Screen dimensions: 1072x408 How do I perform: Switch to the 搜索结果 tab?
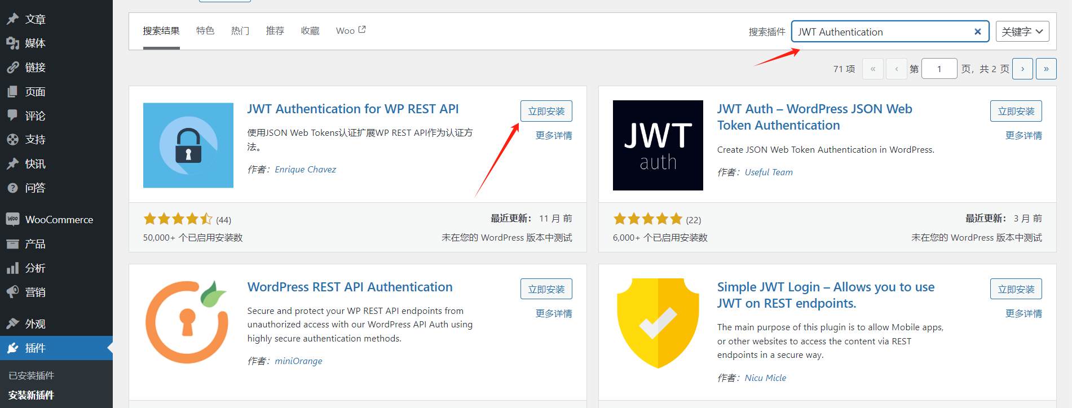pyautogui.click(x=161, y=31)
